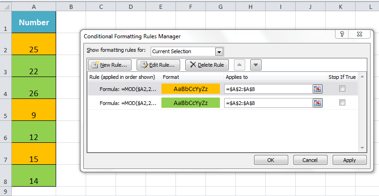Select column F header
This screenshot has width=379, height=196.
coord(191,7)
